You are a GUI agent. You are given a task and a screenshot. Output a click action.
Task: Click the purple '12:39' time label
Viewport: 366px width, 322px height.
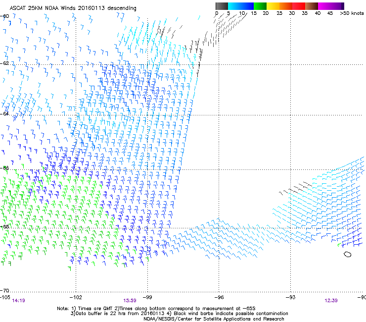point(331,301)
